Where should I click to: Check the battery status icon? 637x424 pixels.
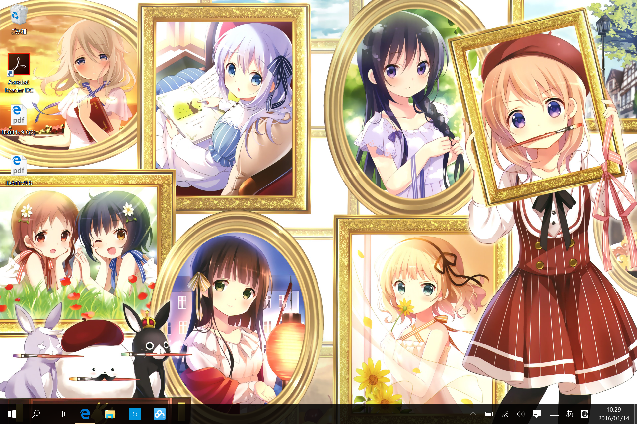[489, 414]
